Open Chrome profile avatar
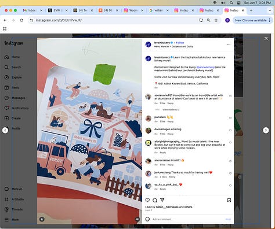This screenshot has width=275, height=229. tap(227, 20)
